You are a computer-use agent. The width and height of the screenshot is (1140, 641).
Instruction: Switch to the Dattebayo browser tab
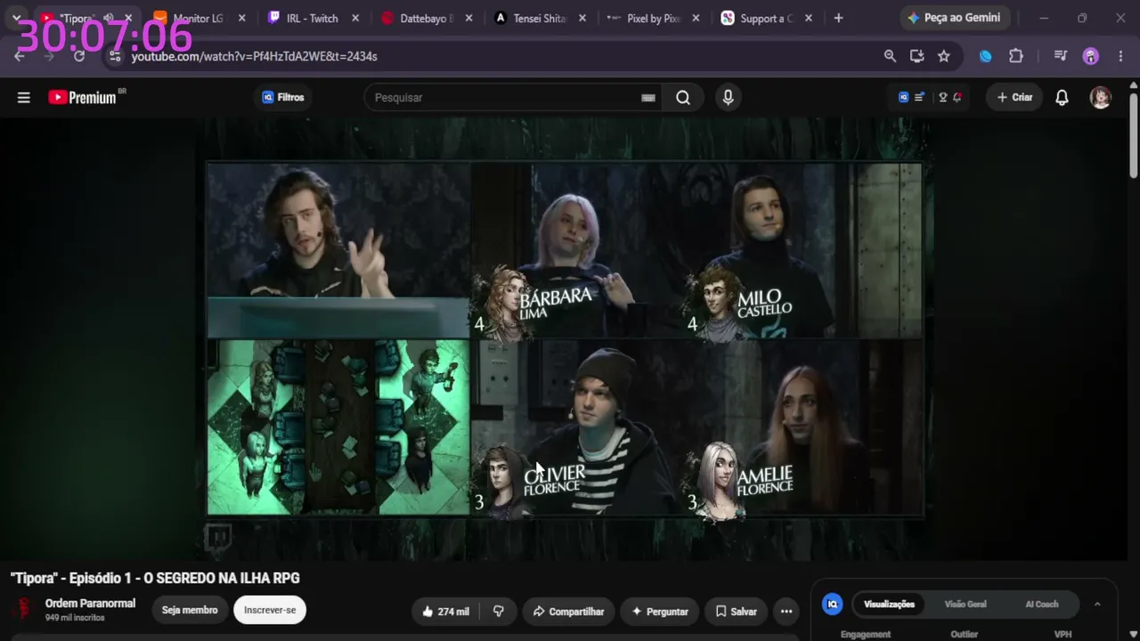tap(426, 18)
